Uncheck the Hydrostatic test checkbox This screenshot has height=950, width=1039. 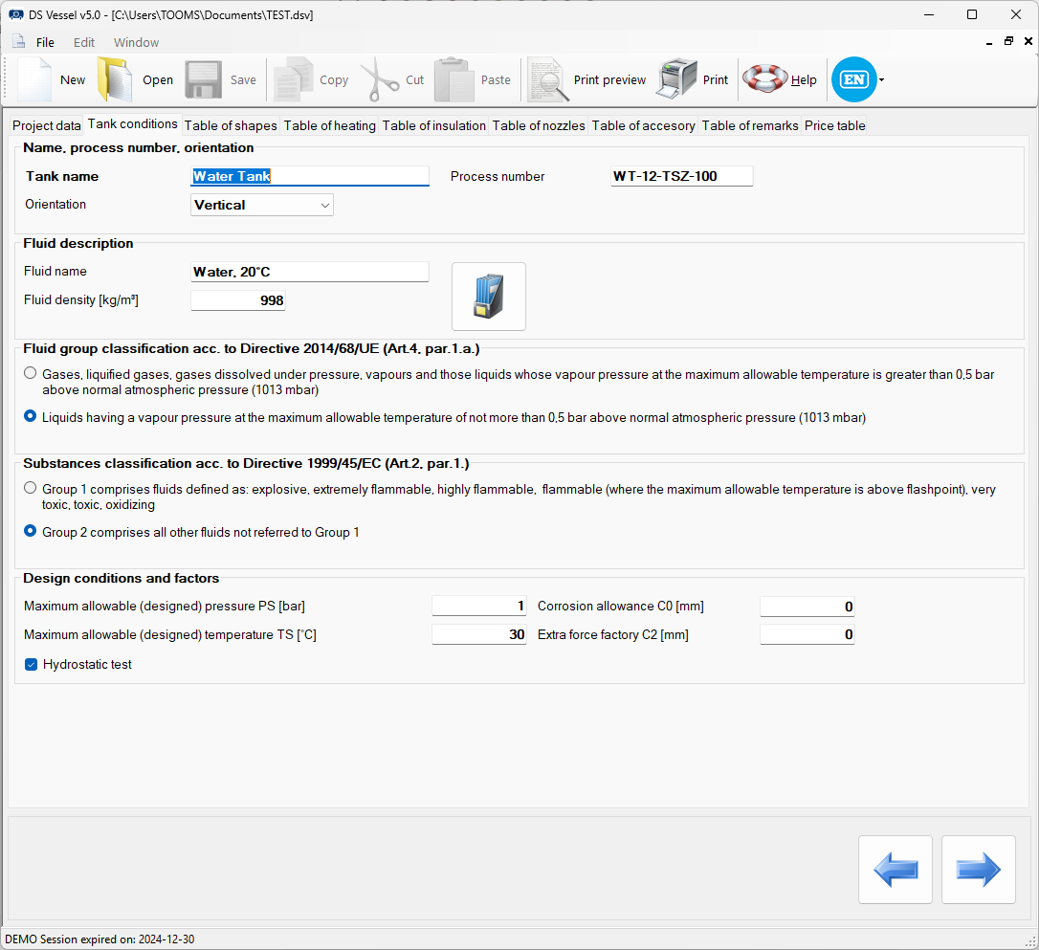tap(32, 664)
